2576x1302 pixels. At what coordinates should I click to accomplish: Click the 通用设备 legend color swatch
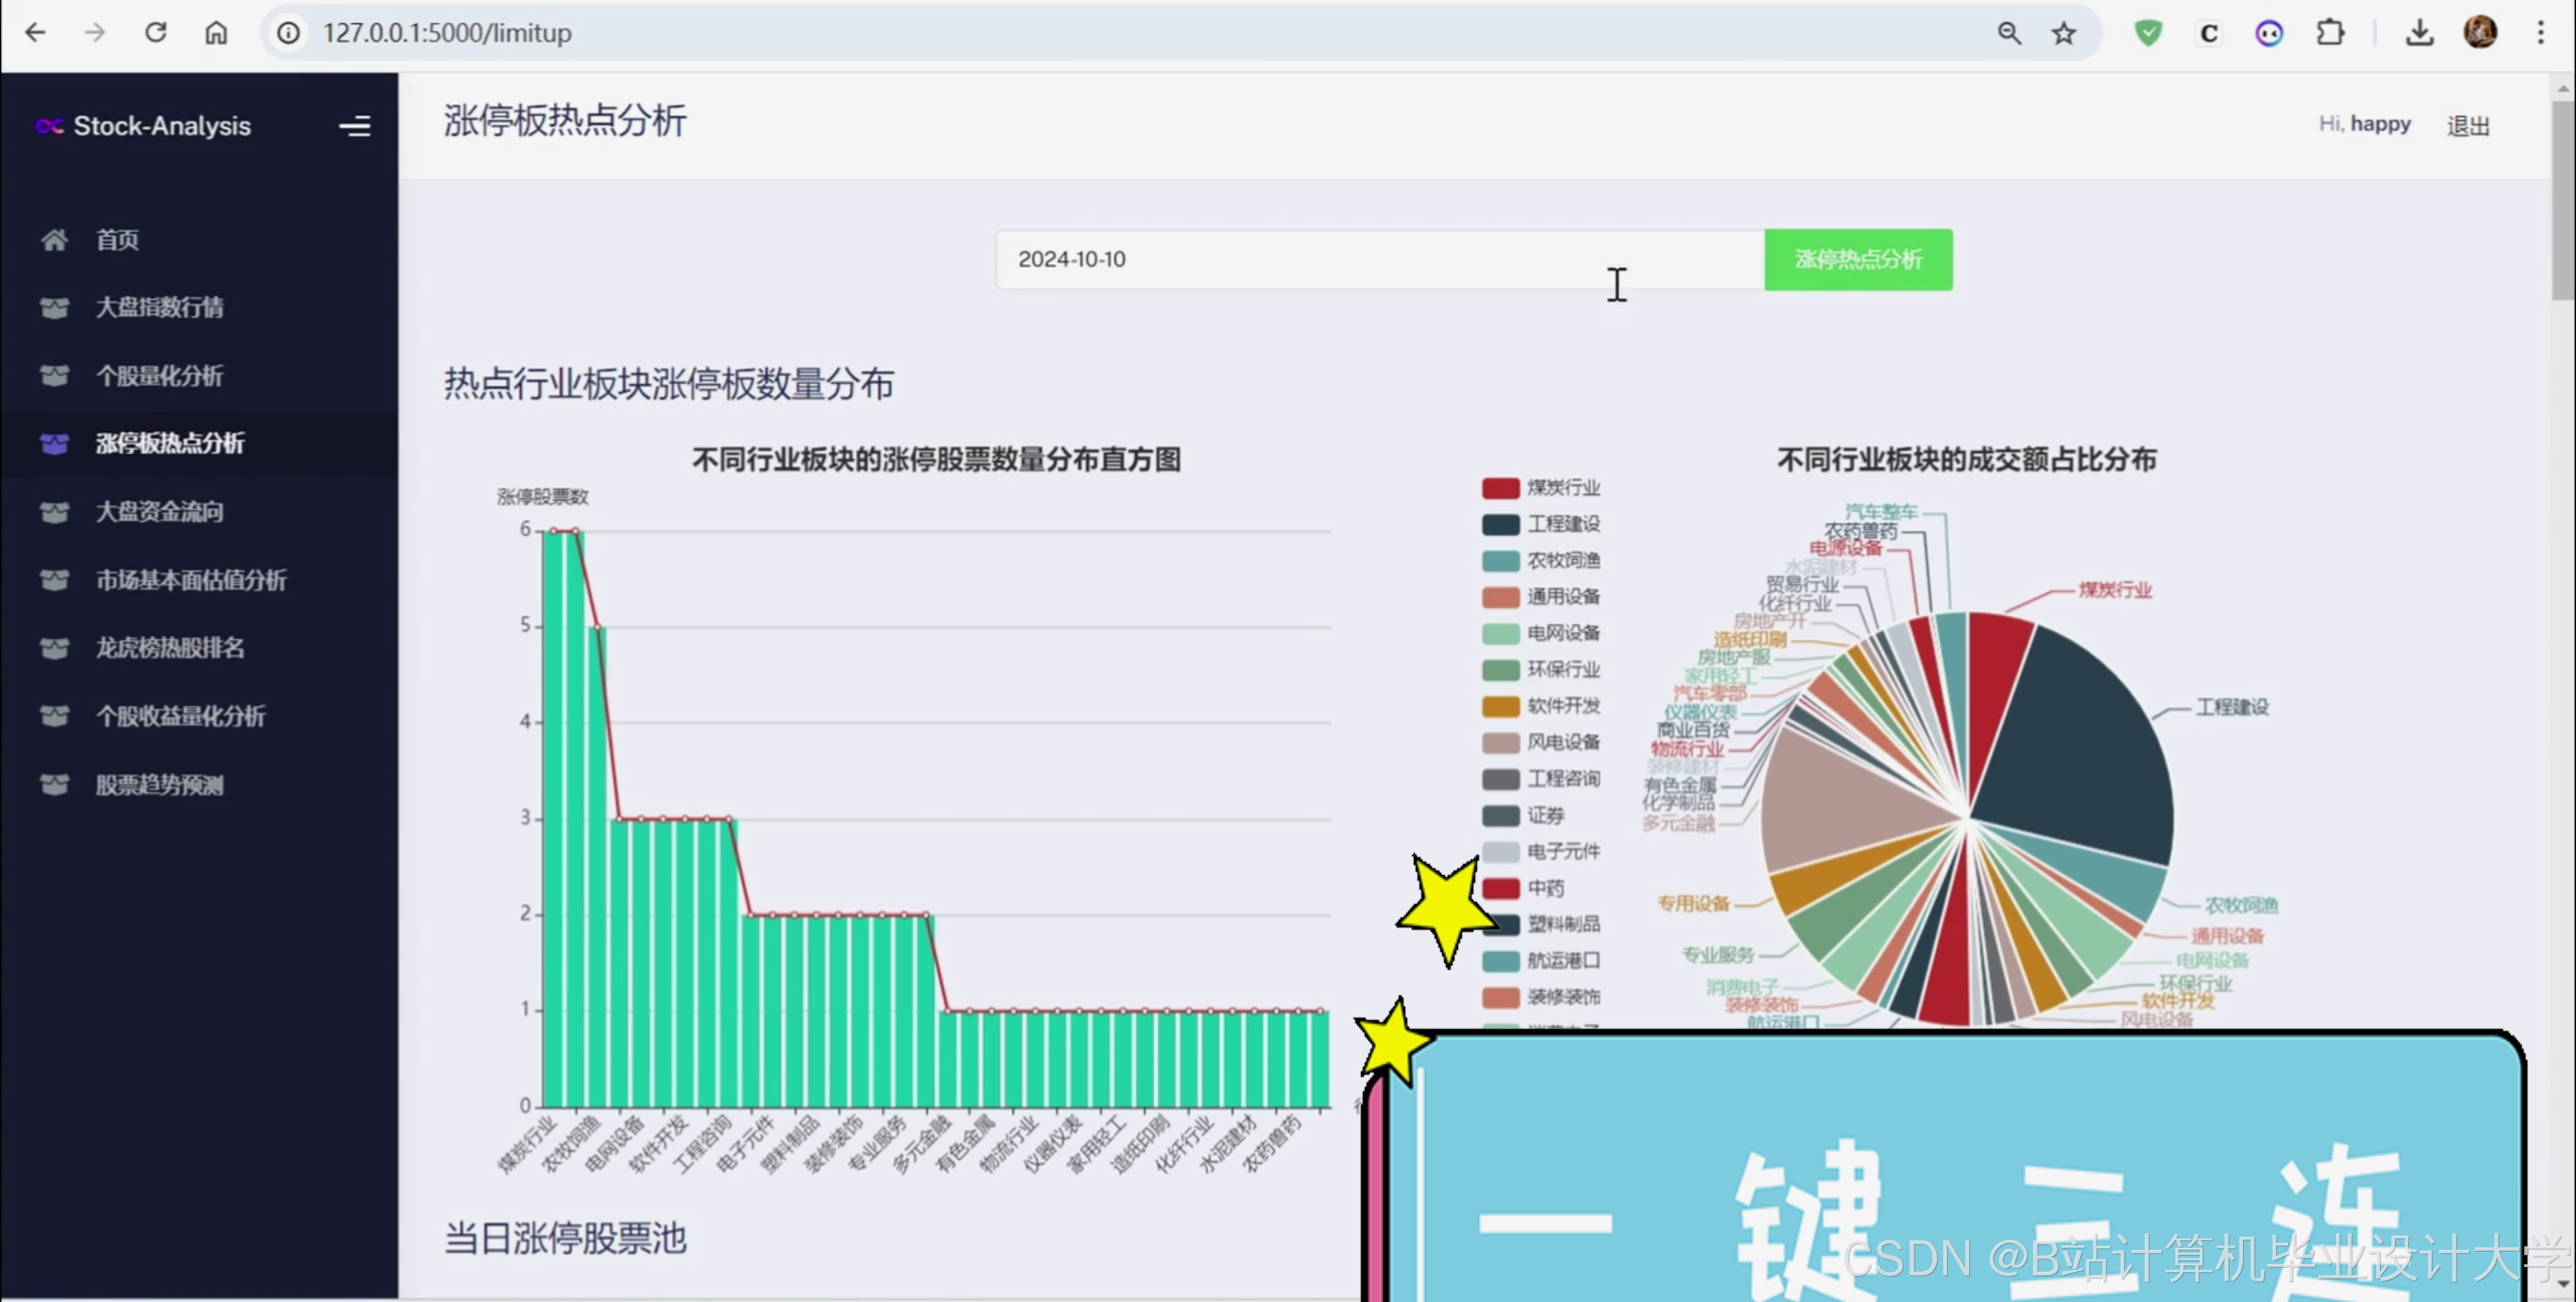click(x=1500, y=597)
